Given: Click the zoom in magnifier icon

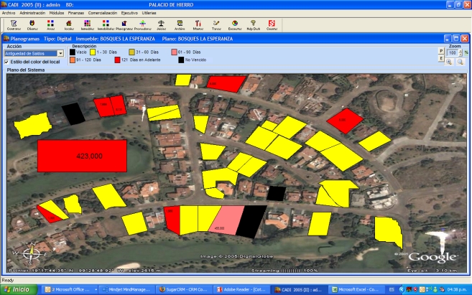Looking at the screenshot, I should (449, 62).
